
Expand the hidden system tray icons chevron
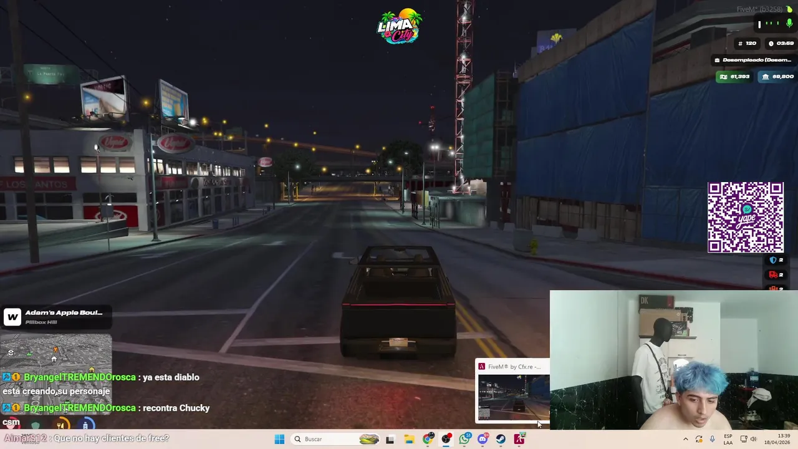coord(685,439)
